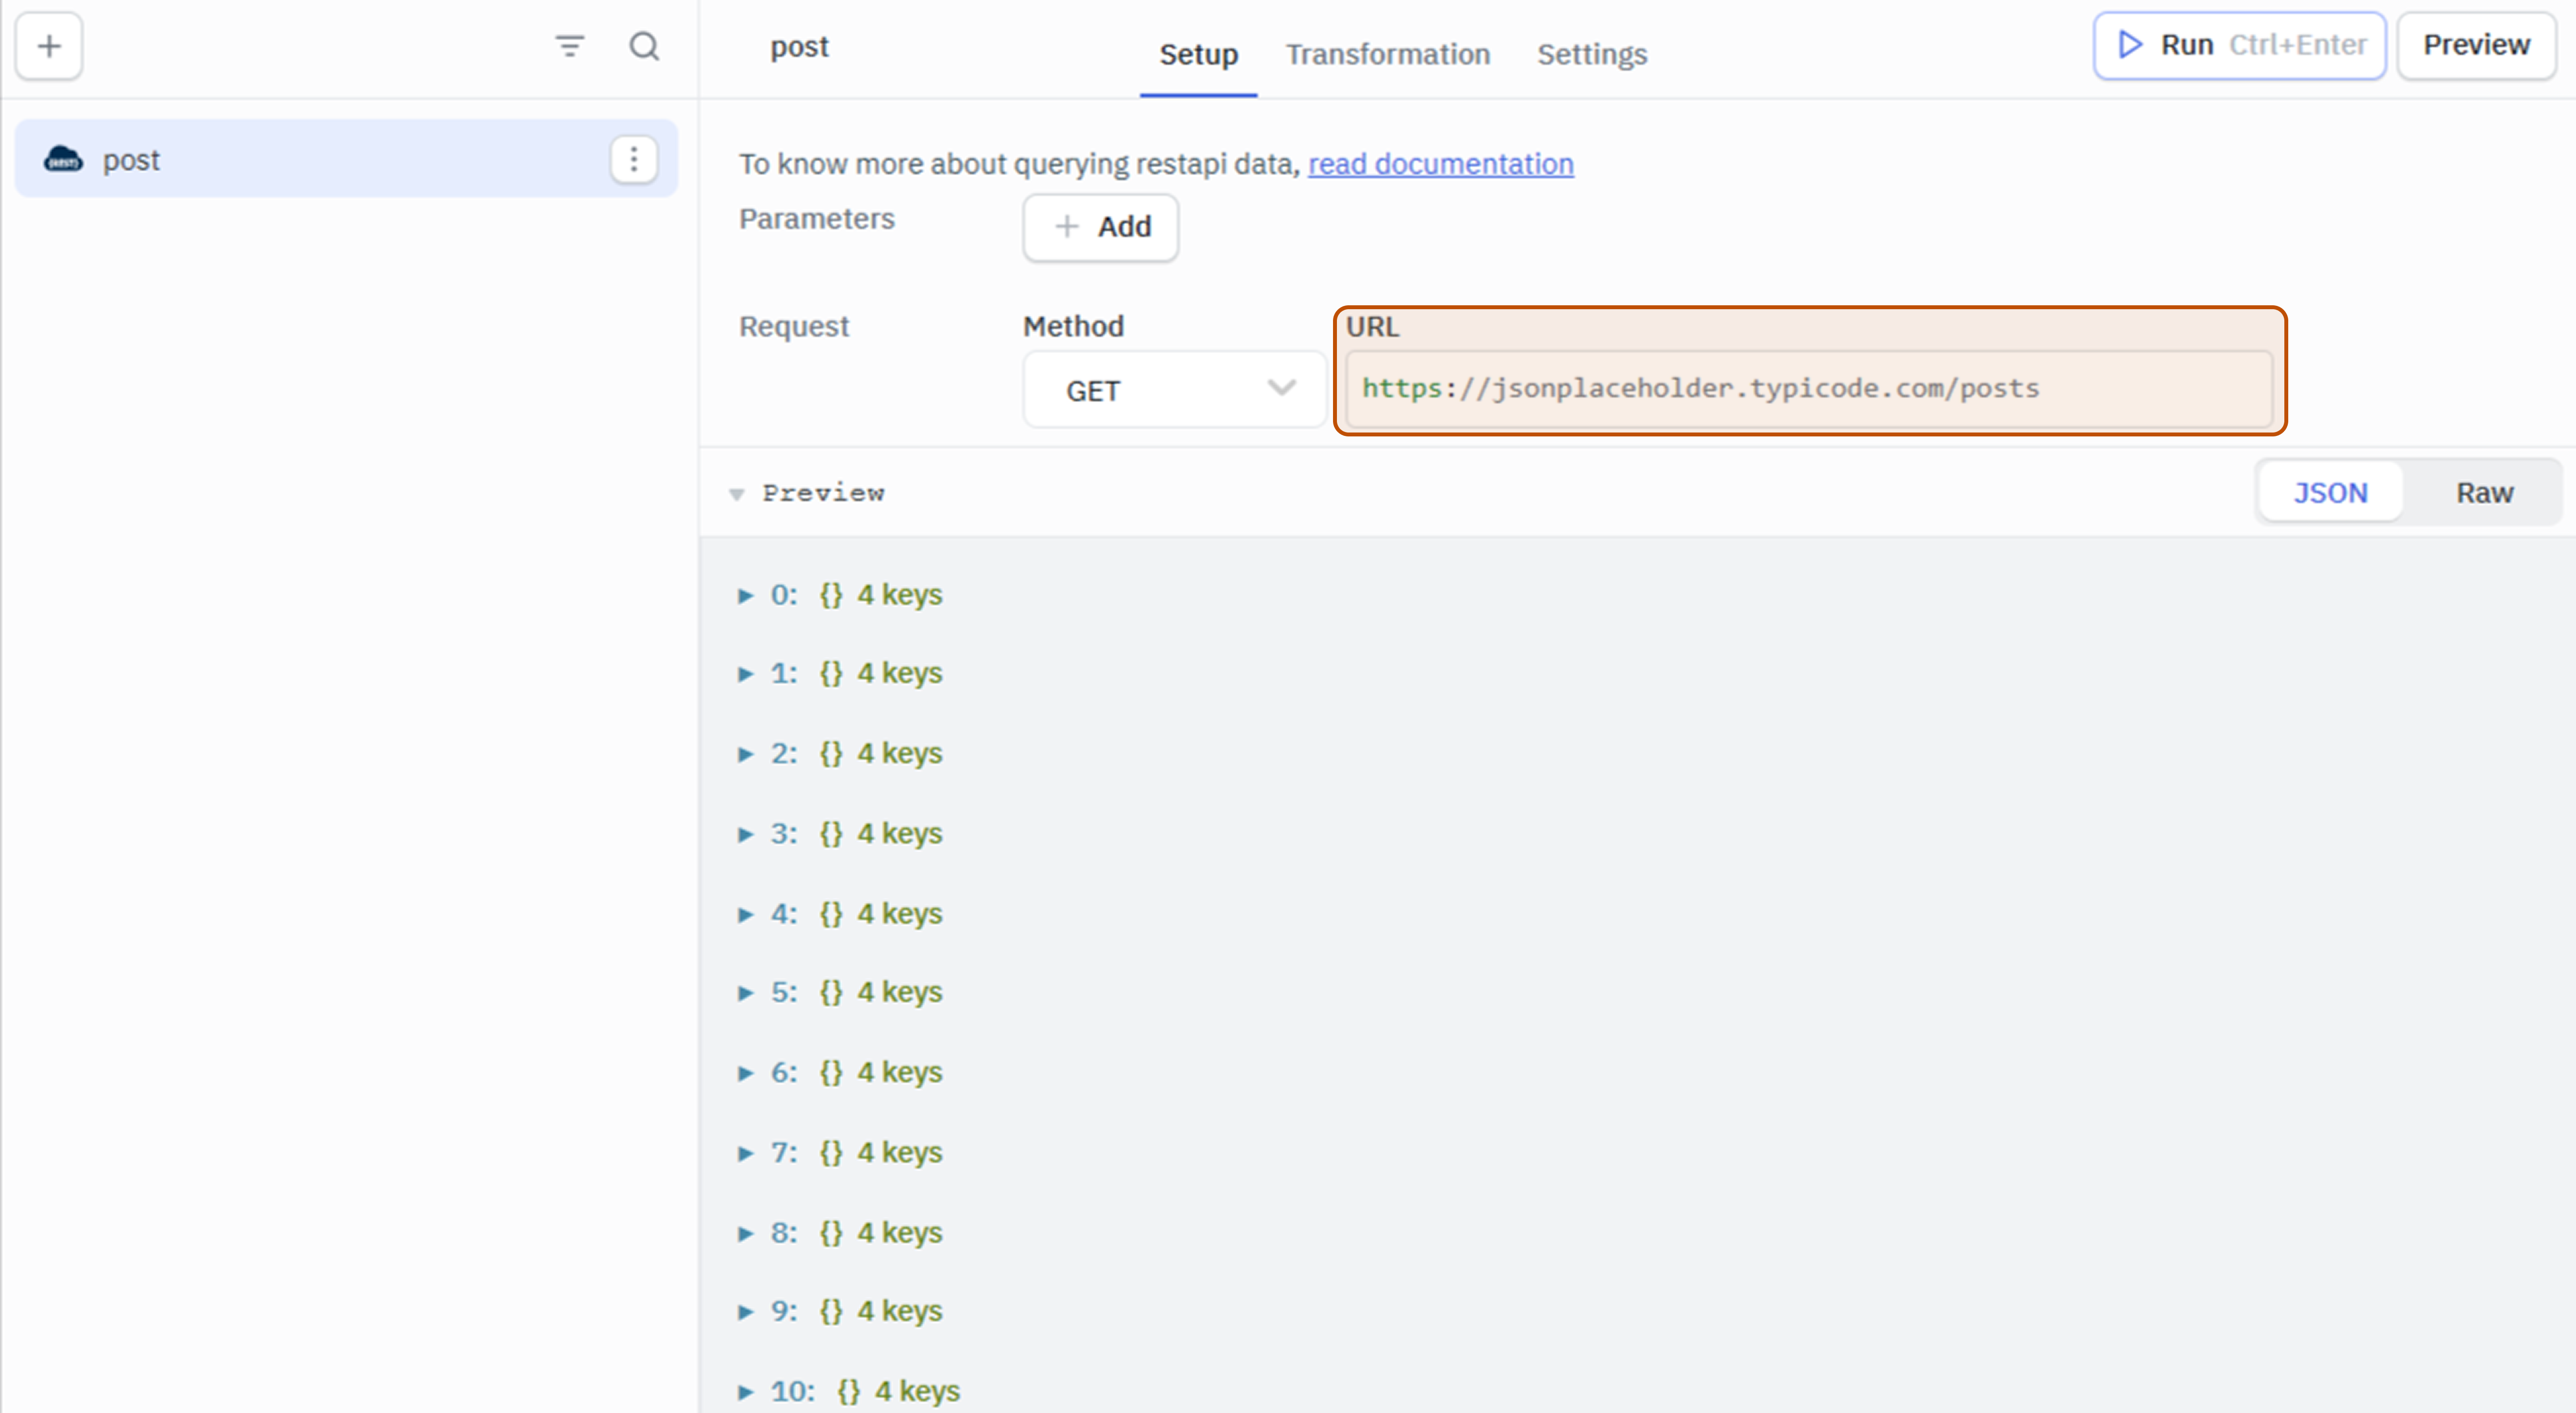Click the Preview button
The image size is (2576, 1413).
[x=2475, y=44]
